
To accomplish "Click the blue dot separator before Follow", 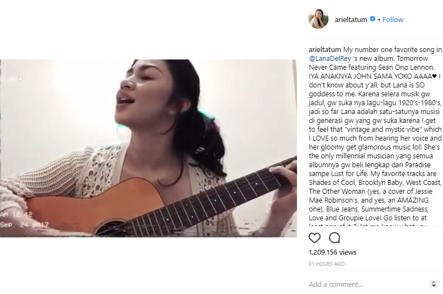I will tap(379, 20).
